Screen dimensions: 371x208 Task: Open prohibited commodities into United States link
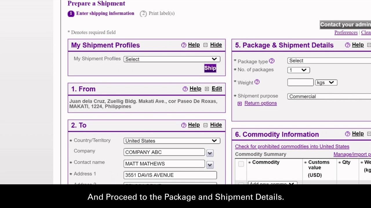point(292,146)
